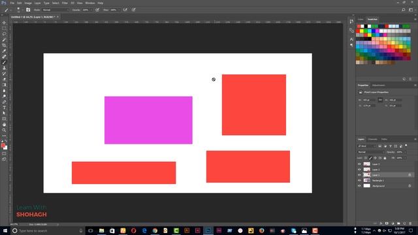
Task: Open the File menu
Action: (12, 3)
